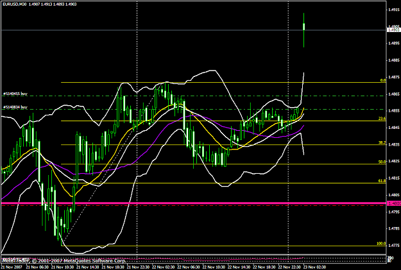Select the #5140834 buy order label
Viewport: 401px width, 270px height.
[x=15, y=107]
